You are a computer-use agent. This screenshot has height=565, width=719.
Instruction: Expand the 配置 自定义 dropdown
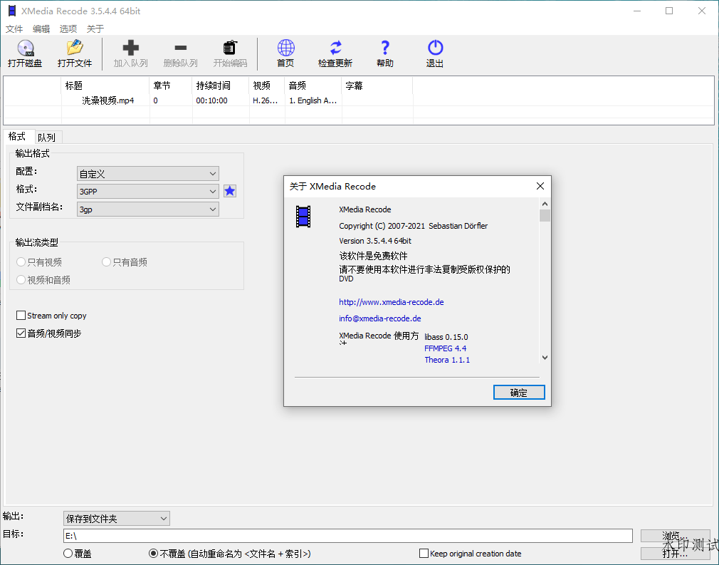[147, 174]
